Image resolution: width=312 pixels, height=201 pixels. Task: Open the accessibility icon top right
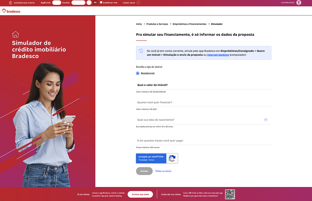point(298,3)
